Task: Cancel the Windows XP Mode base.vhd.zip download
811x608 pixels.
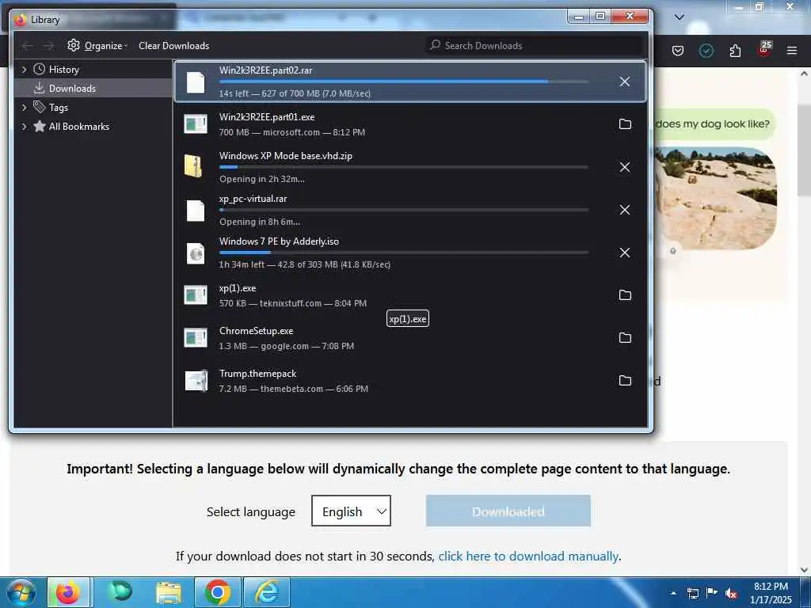Action: click(x=625, y=167)
